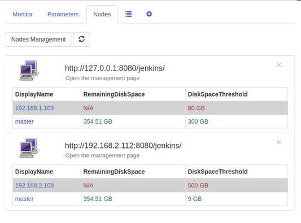Open the http://127.0.0.1:8080/jenkins/ link
This screenshot has height=223, width=301.
115,68
